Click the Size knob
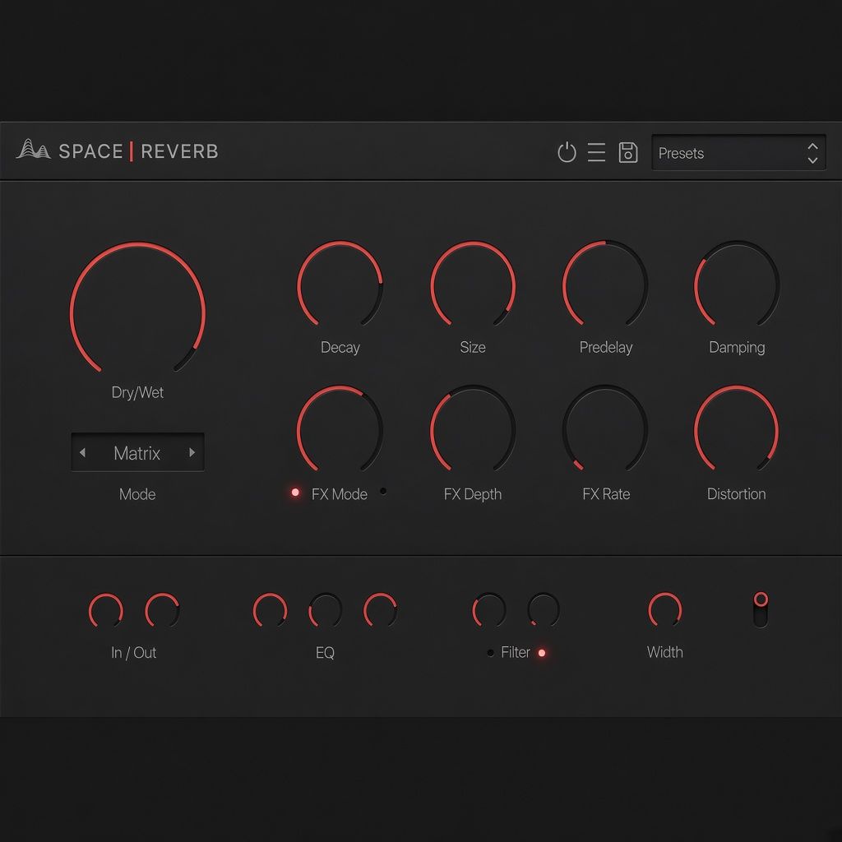 tap(473, 284)
